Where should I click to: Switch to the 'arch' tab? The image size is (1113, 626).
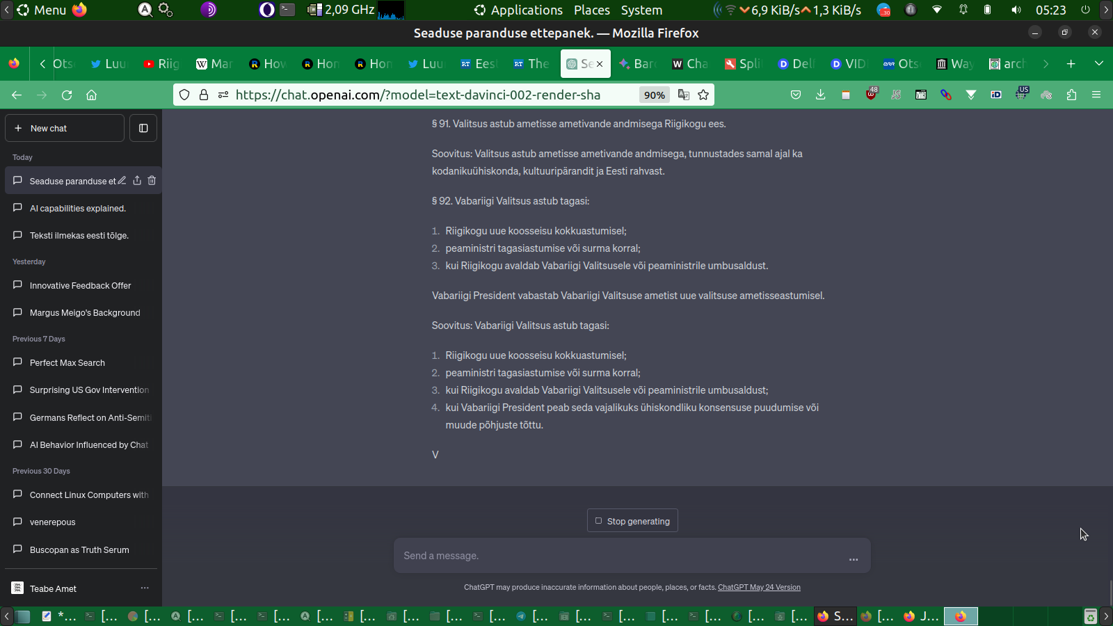1007,64
